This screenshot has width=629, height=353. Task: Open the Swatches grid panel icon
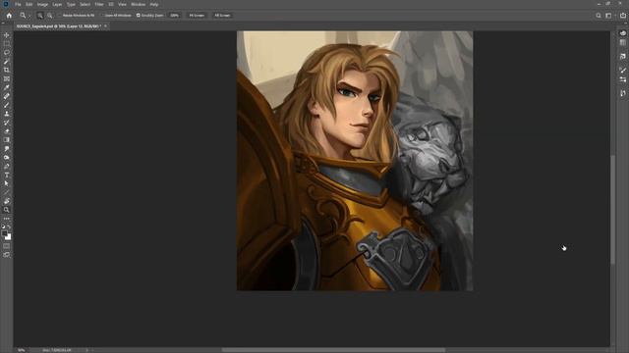click(x=622, y=42)
